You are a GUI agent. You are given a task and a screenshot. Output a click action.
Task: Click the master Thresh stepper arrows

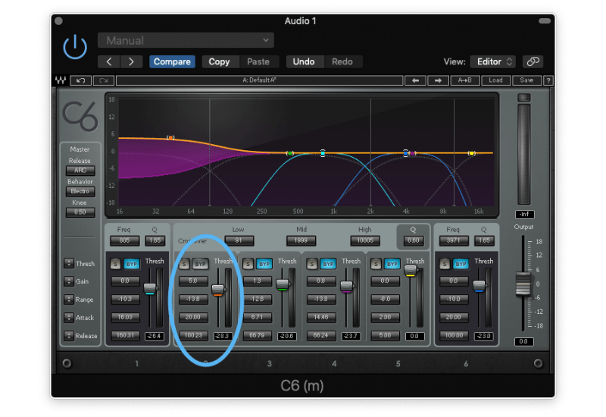tap(69, 263)
